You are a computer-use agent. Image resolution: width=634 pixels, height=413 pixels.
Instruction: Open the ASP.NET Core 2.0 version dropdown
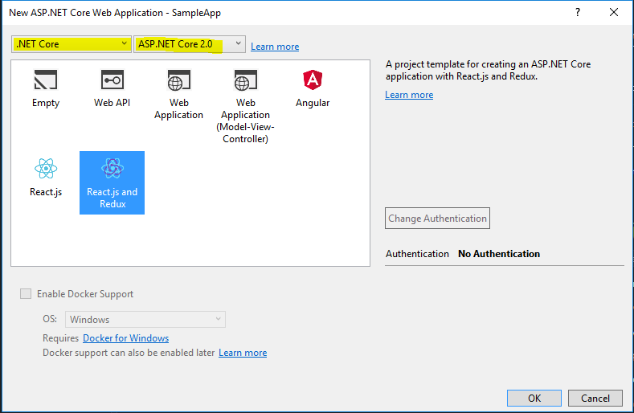(189, 44)
